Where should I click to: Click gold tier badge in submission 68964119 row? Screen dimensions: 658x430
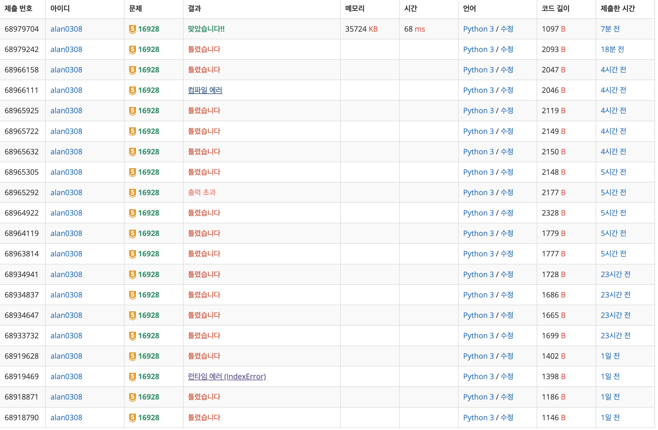[x=132, y=233]
